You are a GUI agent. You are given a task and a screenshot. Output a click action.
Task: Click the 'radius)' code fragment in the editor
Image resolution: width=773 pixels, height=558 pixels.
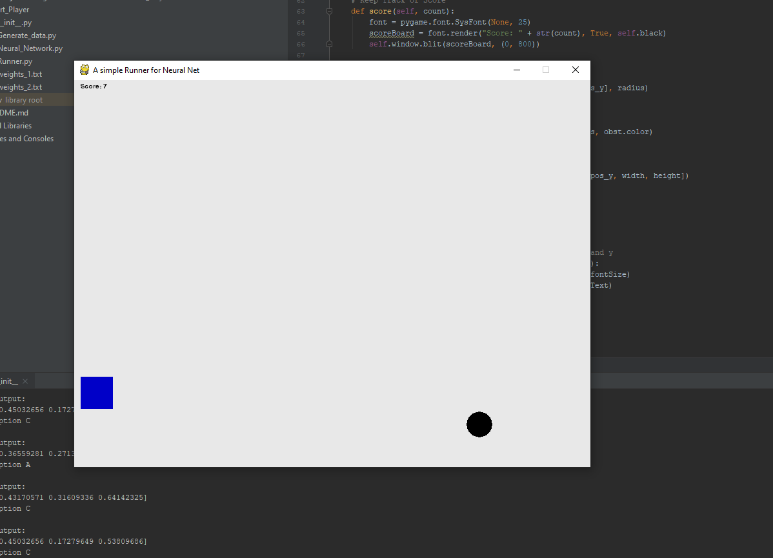[x=633, y=88]
